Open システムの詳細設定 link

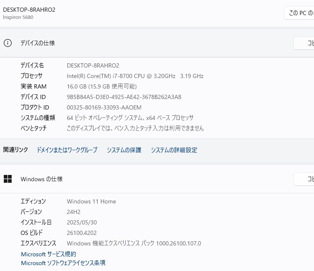click(x=174, y=150)
